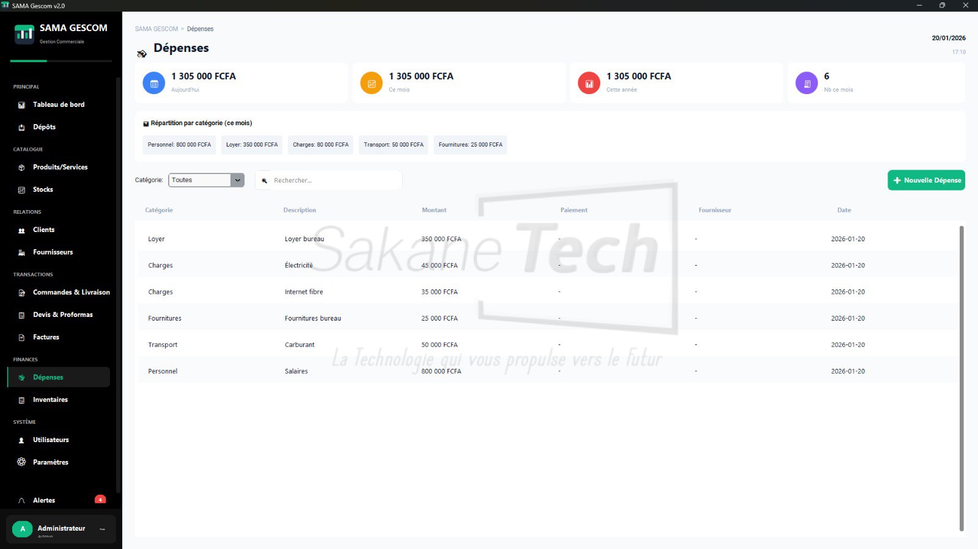Image resolution: width=978 pixels, height=549 pixels.
Task: Select the Internet fibre expense row
Action: point(548,292)
